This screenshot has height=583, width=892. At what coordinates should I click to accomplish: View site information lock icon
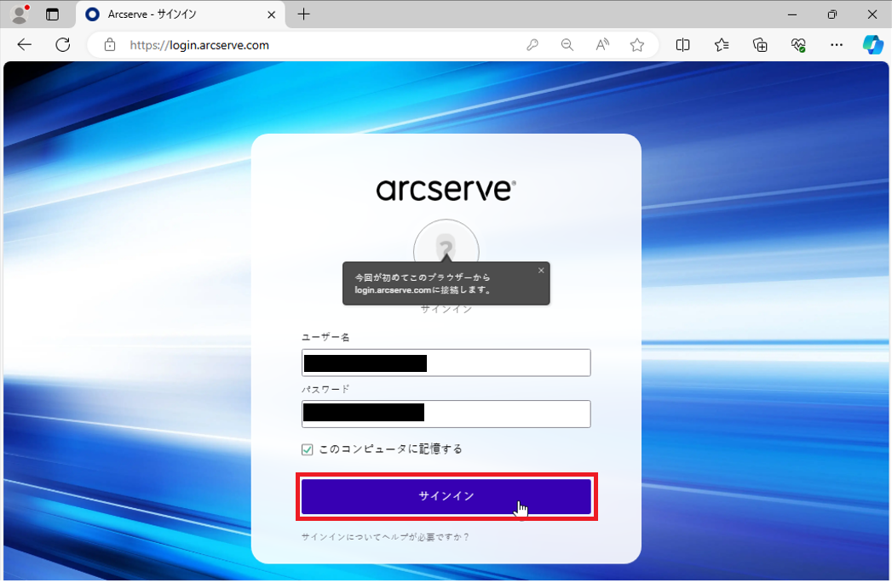tap(110, 45)
